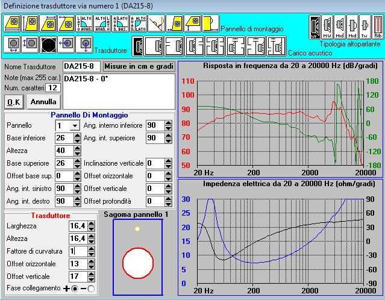Select the panel vertical inclination icon
This screenshot has width=385, height=300.
(156, 24)
